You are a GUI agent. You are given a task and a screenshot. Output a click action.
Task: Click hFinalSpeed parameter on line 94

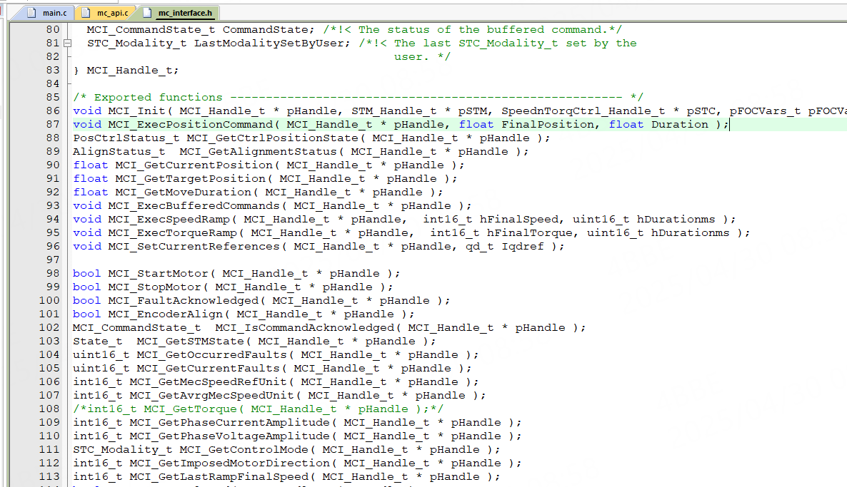519,220
